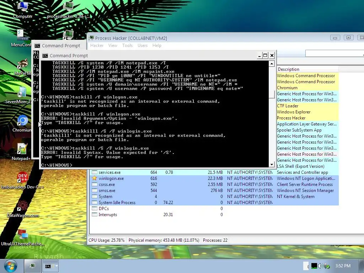Open the DataWagon.com desktop shortcut
Viewport: 364px width, 273px height.
(22, 209)
